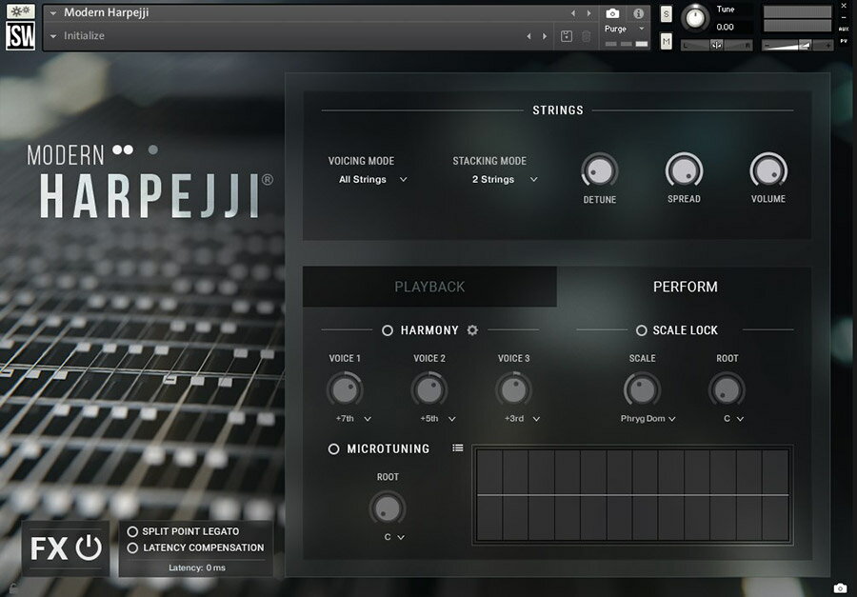Image resolution: width=857 pixels, height=597 pixels.
Task: Click the delete preset trash icon
Action: pos(586,36)
